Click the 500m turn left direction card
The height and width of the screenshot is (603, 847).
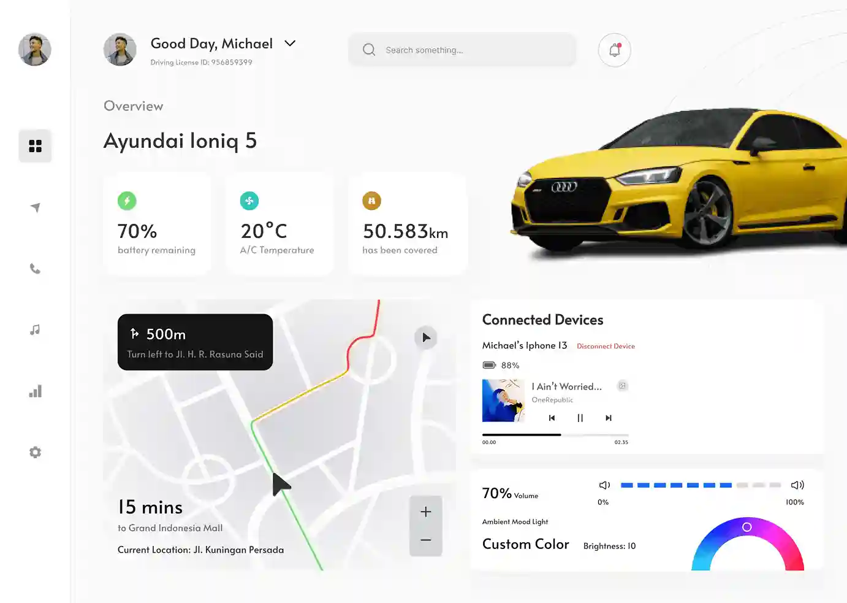click(x=195, y=342)
